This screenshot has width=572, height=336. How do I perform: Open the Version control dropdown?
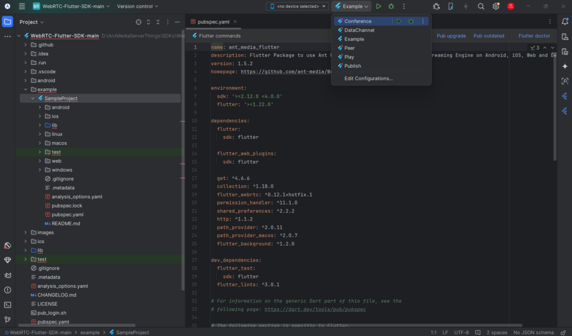137,6
